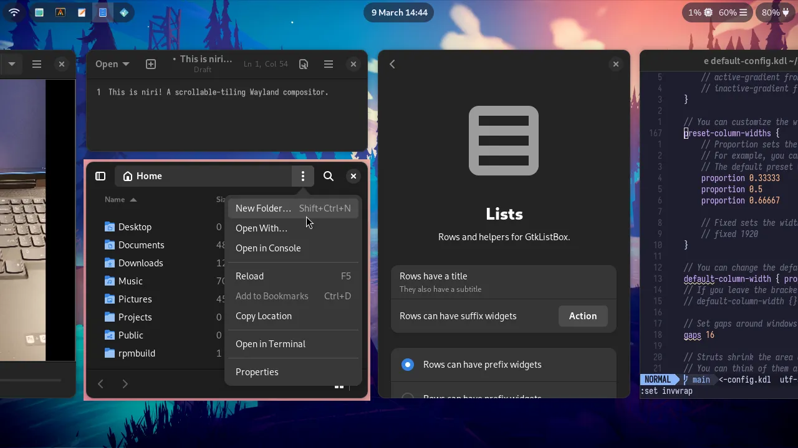Click the forward navigation arrow in Files

pyautogui.click(x=125, y=384)
